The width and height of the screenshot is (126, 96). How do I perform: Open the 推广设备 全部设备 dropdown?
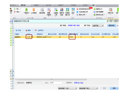click(98, 25)
